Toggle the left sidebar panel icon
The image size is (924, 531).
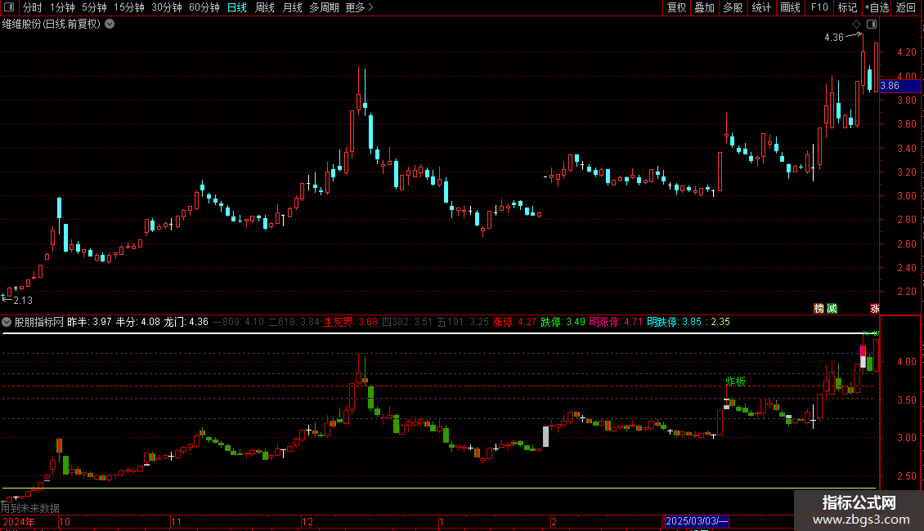pos(9,7)
